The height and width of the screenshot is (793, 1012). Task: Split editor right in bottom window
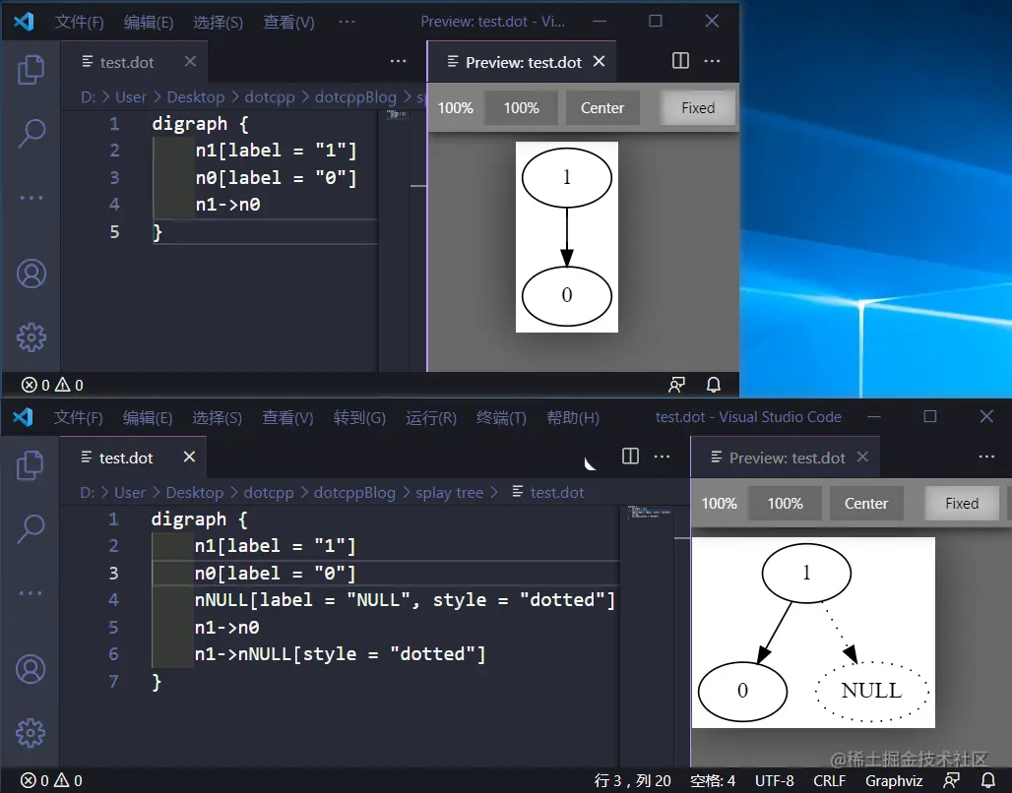tap(630, 457)
